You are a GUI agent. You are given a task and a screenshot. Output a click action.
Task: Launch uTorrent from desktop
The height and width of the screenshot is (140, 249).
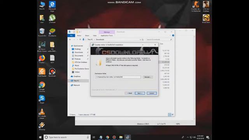pyautogui.click(x=52, y=19)
